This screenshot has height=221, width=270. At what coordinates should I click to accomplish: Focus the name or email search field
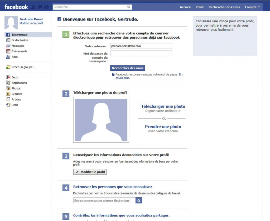[104, 200]
